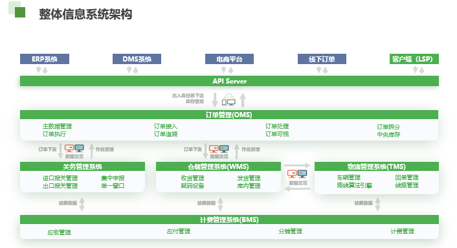Screen dimensions: 457x248
Task: Click the double-headed arrow beside 结算数据 under WMS
Action: pyautogui.click(x=221, y=204)
